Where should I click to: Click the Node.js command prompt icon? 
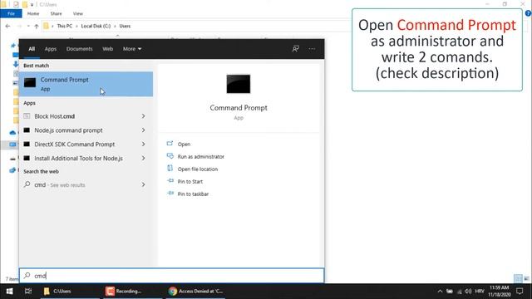(27, 130)
